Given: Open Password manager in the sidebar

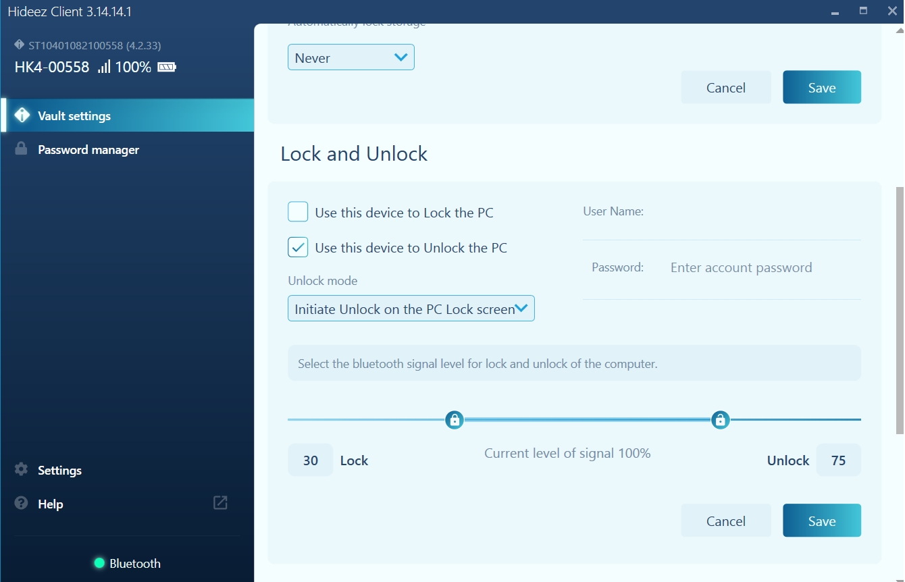Looking at the screenshot, I should click(x=128, y=149).
